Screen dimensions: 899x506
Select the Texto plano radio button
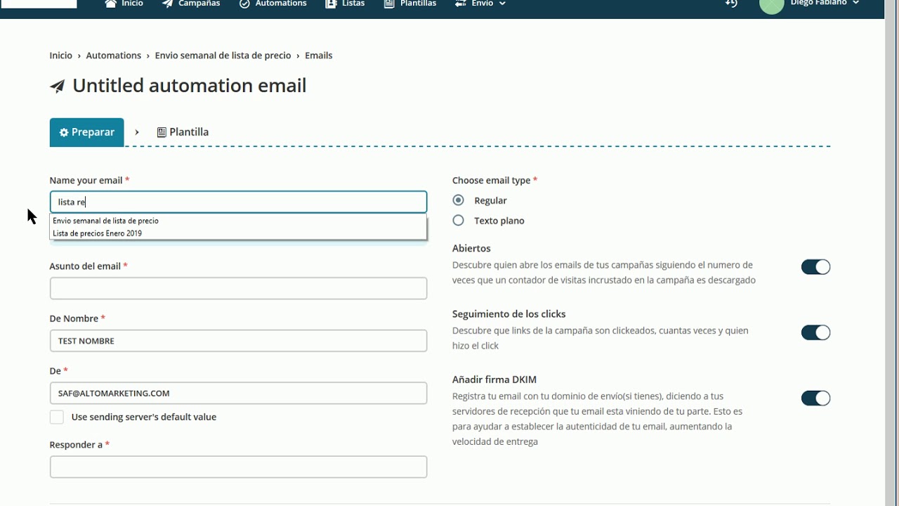click(459, 221)
